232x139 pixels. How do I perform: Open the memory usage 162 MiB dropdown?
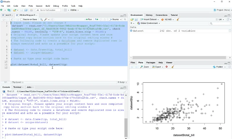[x=167, y=19]
